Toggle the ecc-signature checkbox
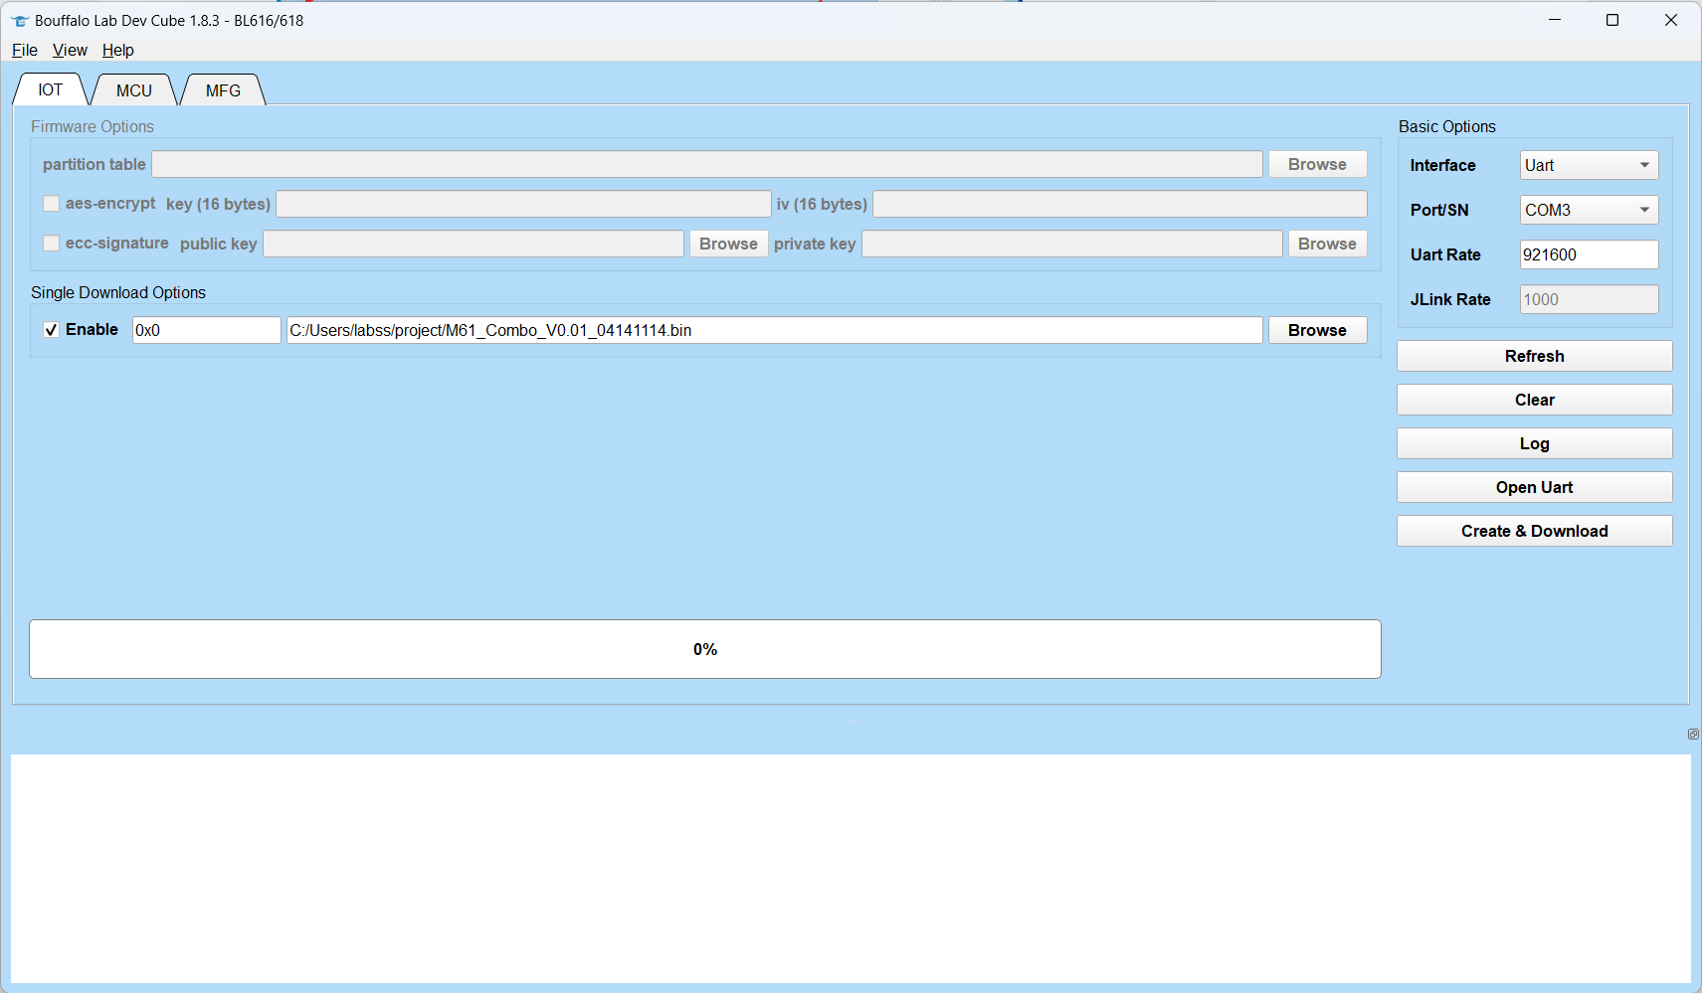 [x=52, y=243]
